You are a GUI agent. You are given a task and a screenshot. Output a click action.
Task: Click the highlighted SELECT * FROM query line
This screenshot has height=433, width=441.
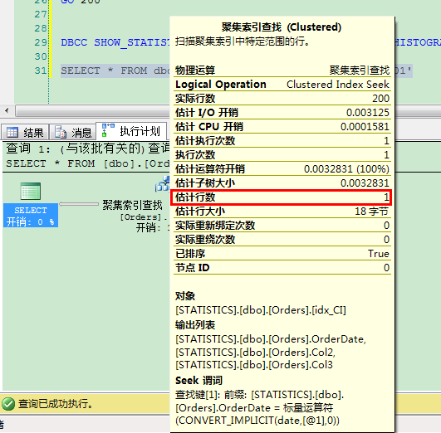pyautogui.click(x=115, y=71)
